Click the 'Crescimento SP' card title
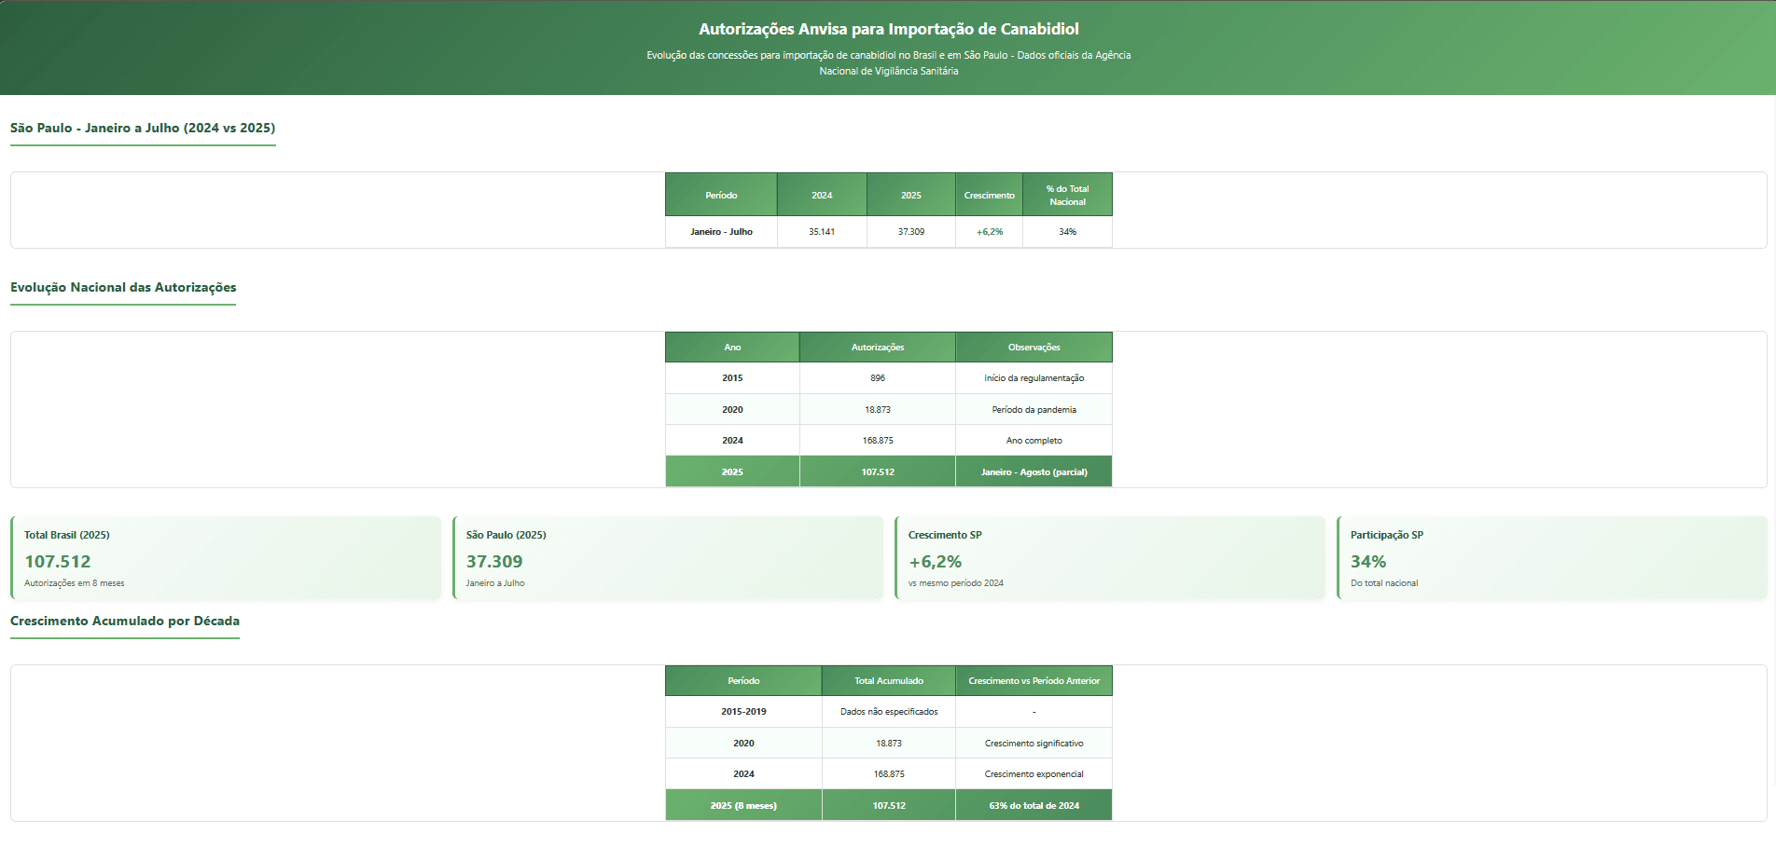The image size is (1776, 847). [x=945, y=535]
